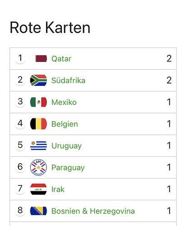The width and height of the screenshot is (192, 226).
Task: Click the Paraguay APF crest icon
Action: click(x=38, y=167)
